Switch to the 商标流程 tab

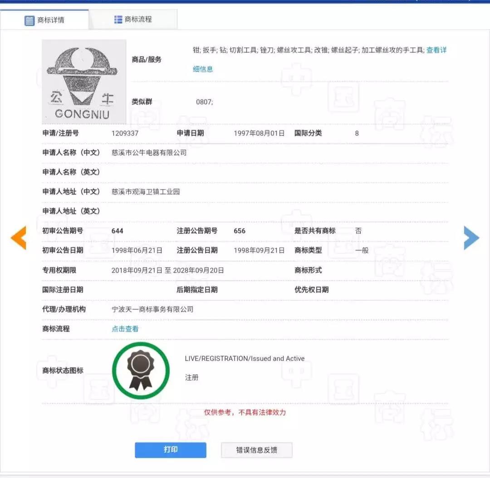tap(133, 20)
